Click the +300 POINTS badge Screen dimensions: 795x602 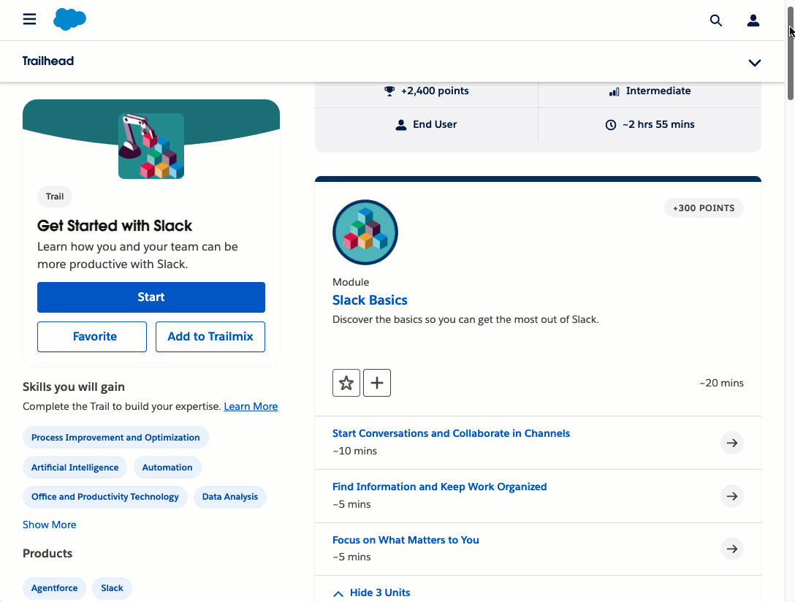point(704,208)
